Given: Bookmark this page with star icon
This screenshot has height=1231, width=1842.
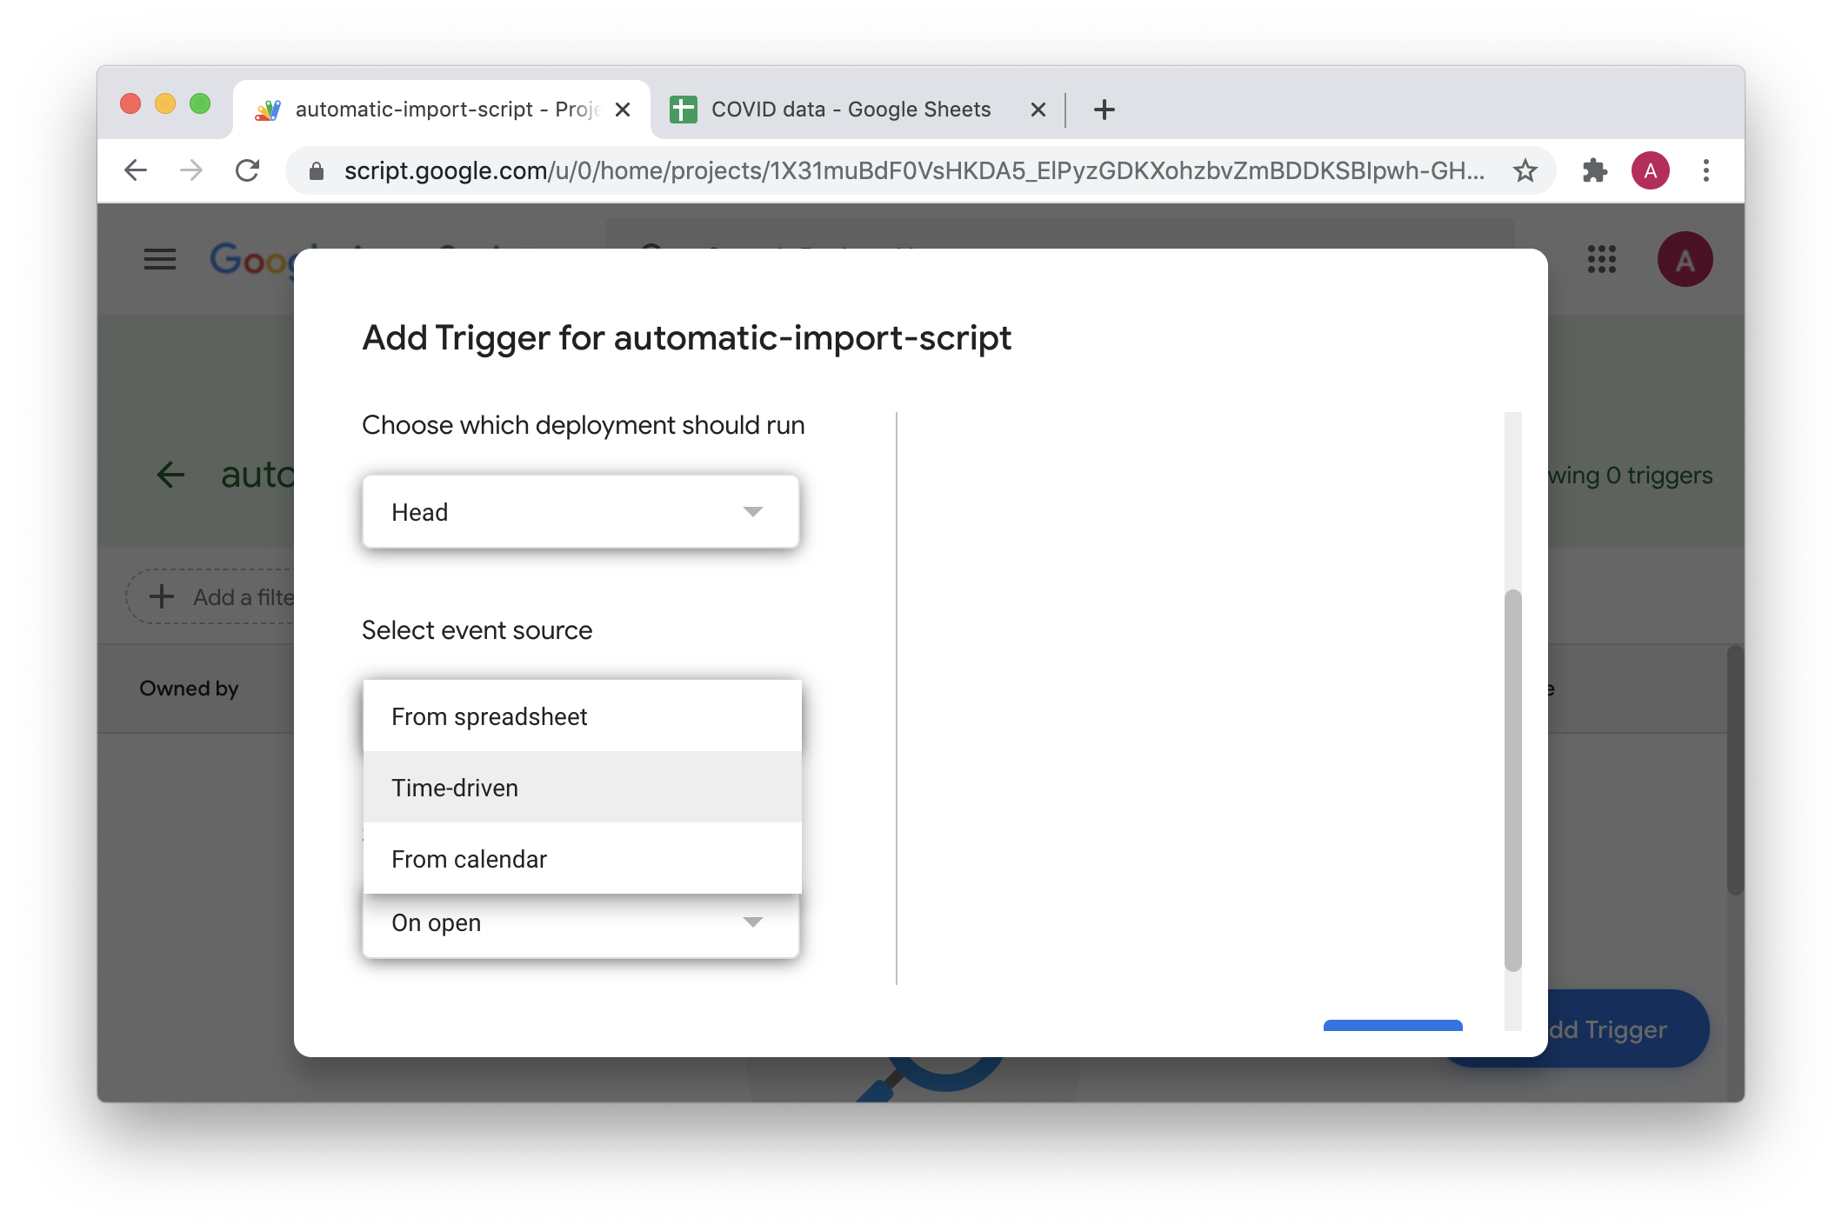Looking at the screenshot, I should 1525,170.
